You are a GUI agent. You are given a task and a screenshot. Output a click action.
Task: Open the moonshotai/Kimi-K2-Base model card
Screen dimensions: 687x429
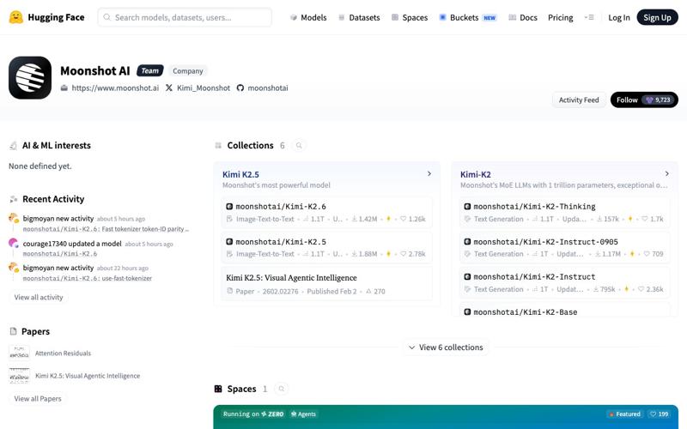click(564, 310)
